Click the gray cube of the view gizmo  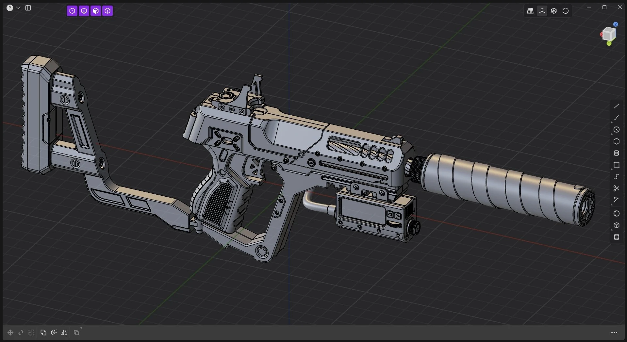click(x=609, y=34)
